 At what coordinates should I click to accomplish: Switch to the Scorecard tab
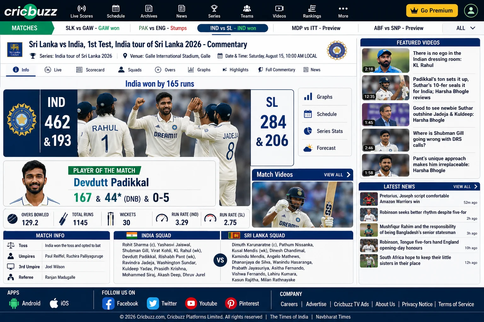[90, 70]
